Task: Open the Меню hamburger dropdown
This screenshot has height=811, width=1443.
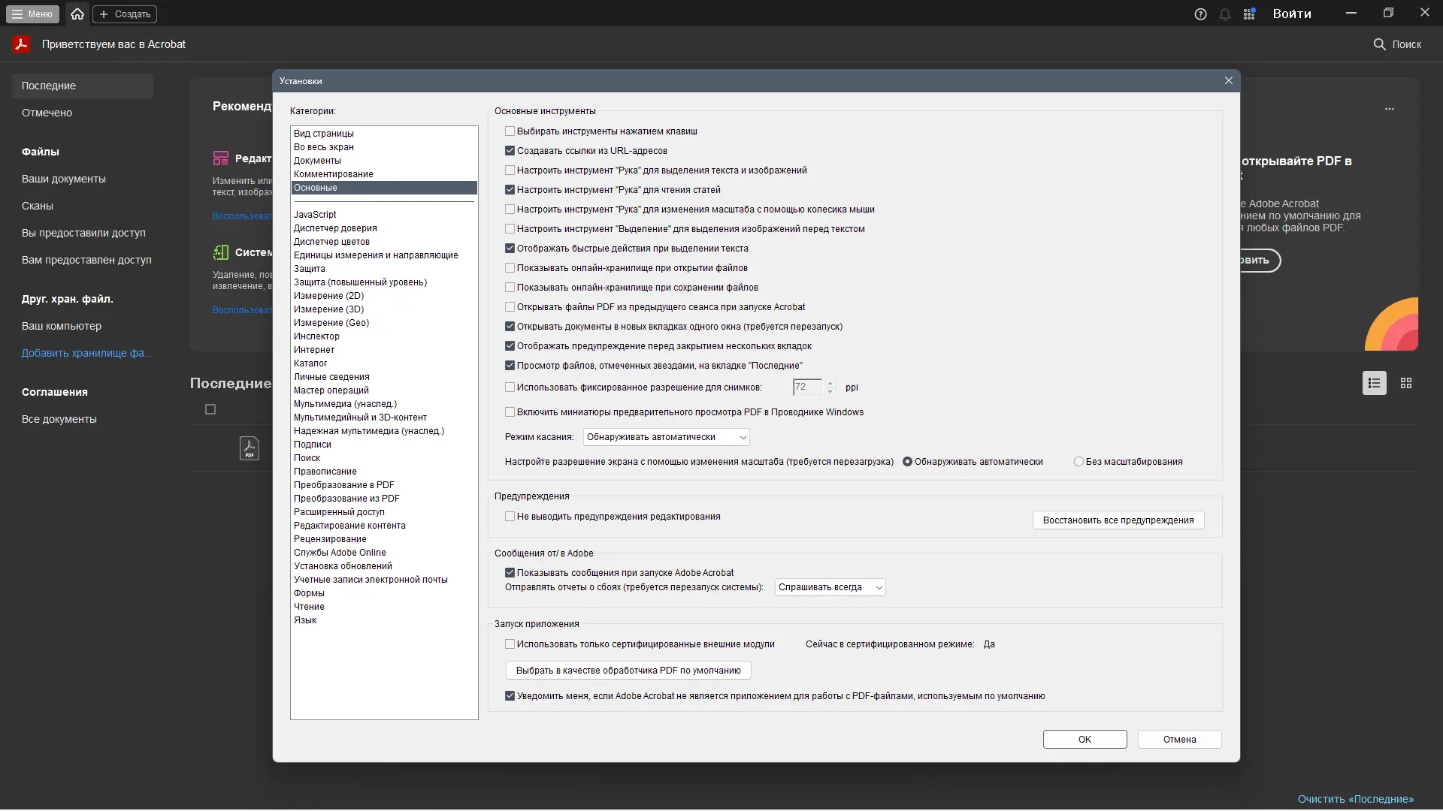Action: [x=32, y=14]
